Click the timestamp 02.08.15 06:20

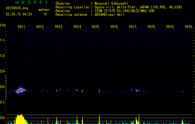click(19, 14)
